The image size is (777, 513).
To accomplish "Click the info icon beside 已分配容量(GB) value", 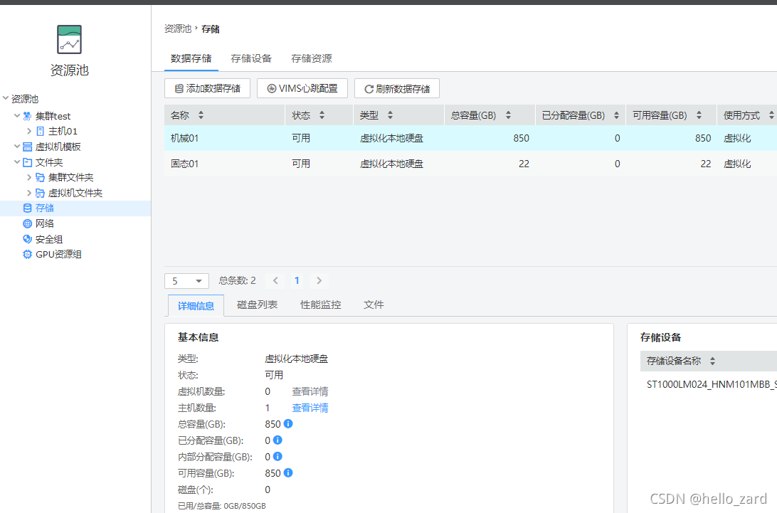I will click(277, 440).
